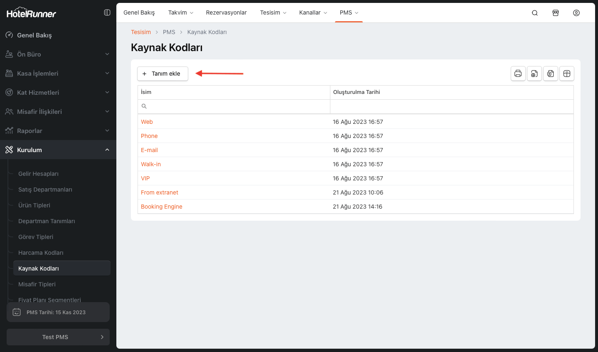The width and height of the screenshot is (598, 352).
Task: Click the İsim column search field
Action: point(234,106)
